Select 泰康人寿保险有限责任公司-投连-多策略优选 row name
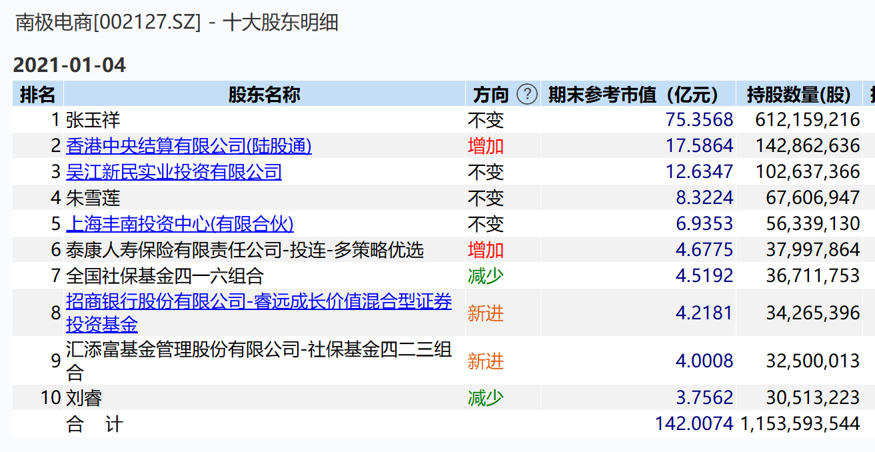 point(245,250)
